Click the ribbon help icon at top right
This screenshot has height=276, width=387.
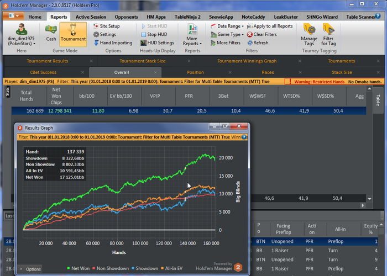[x=378, y=16]
